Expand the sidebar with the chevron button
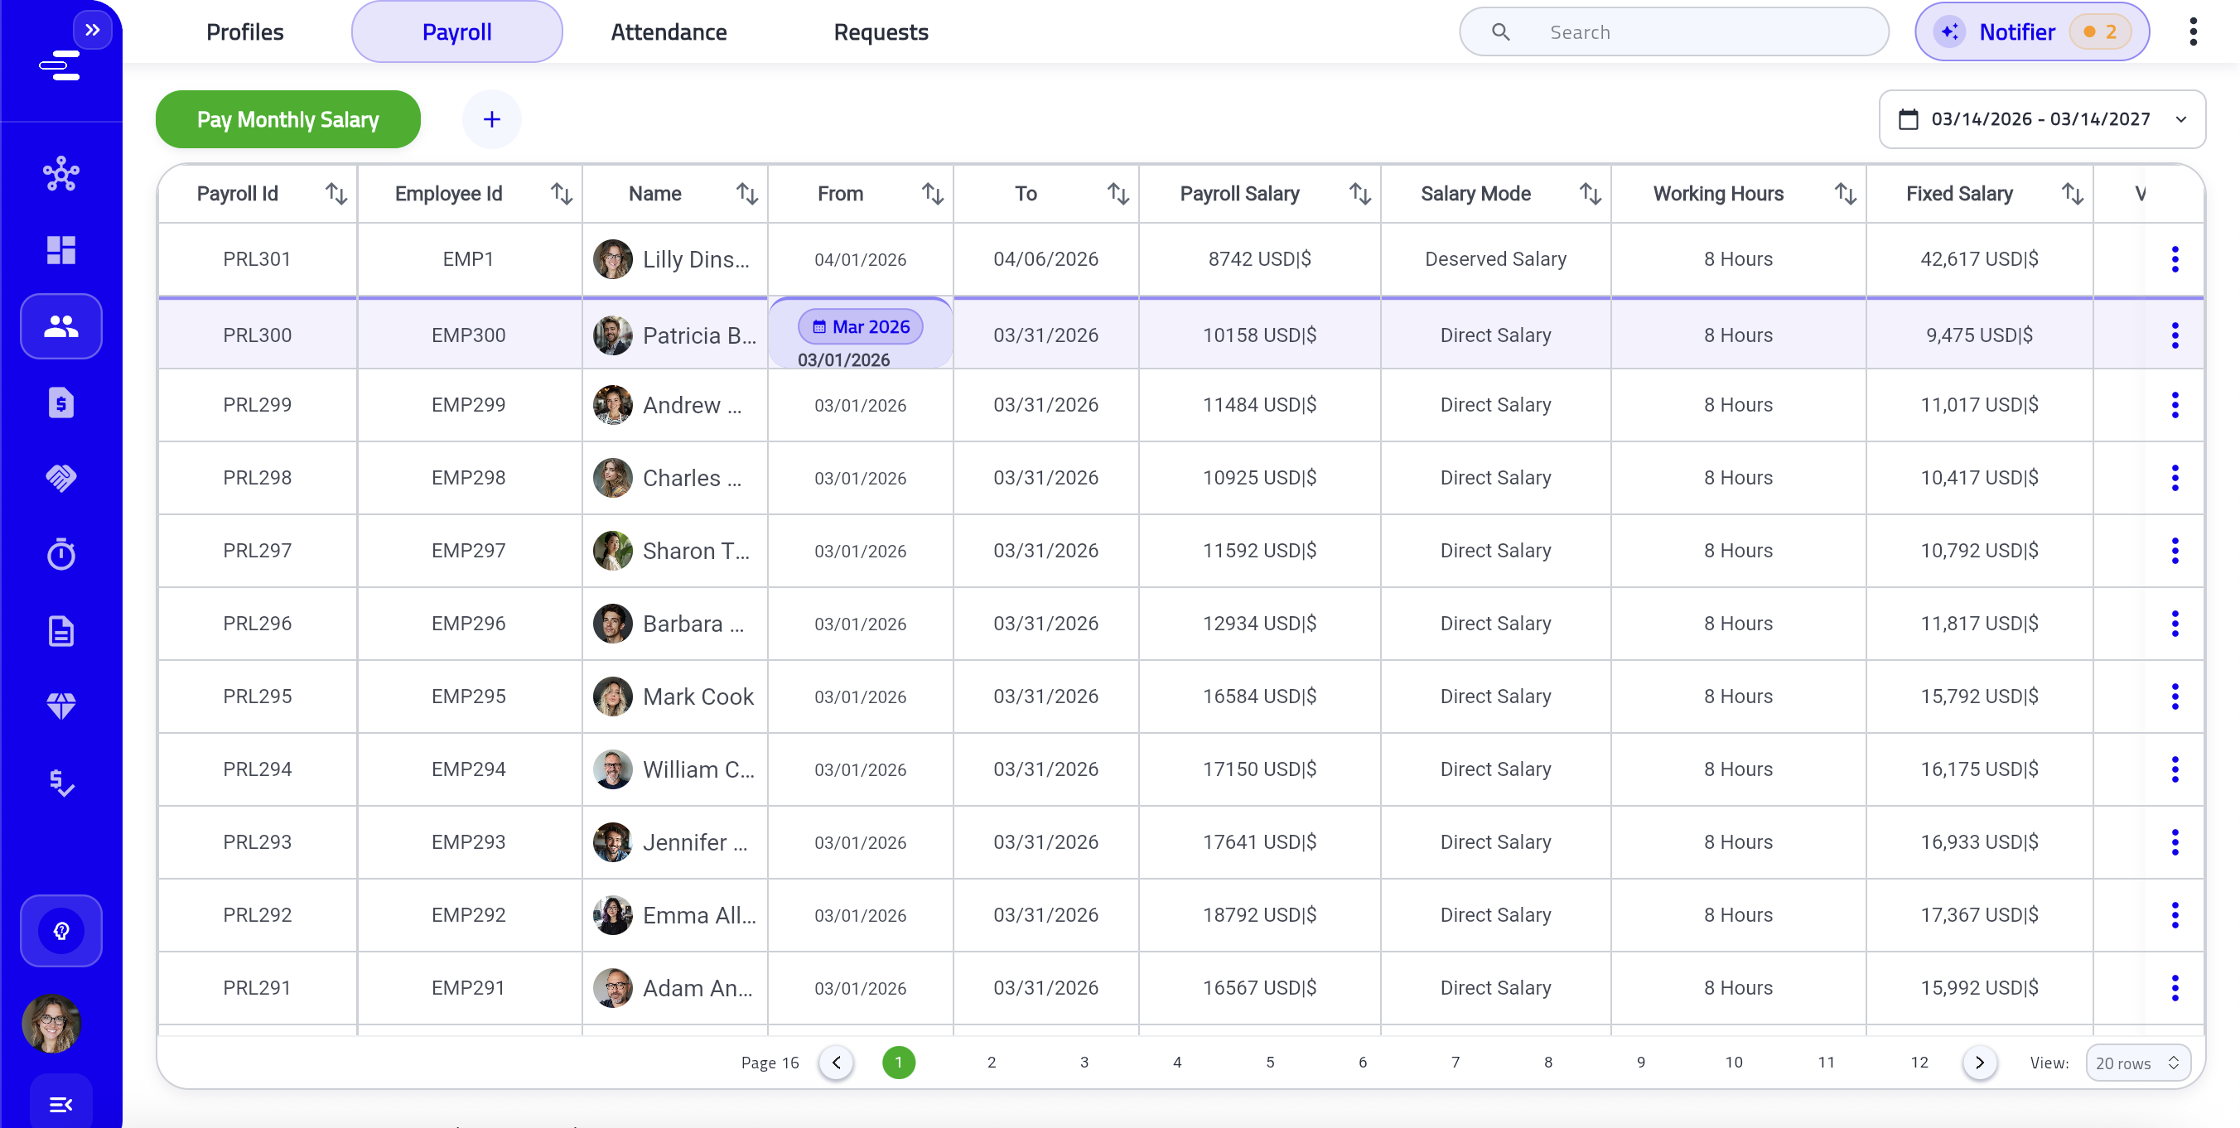This screenshot has height=1128, width=2240. (94, 28)
